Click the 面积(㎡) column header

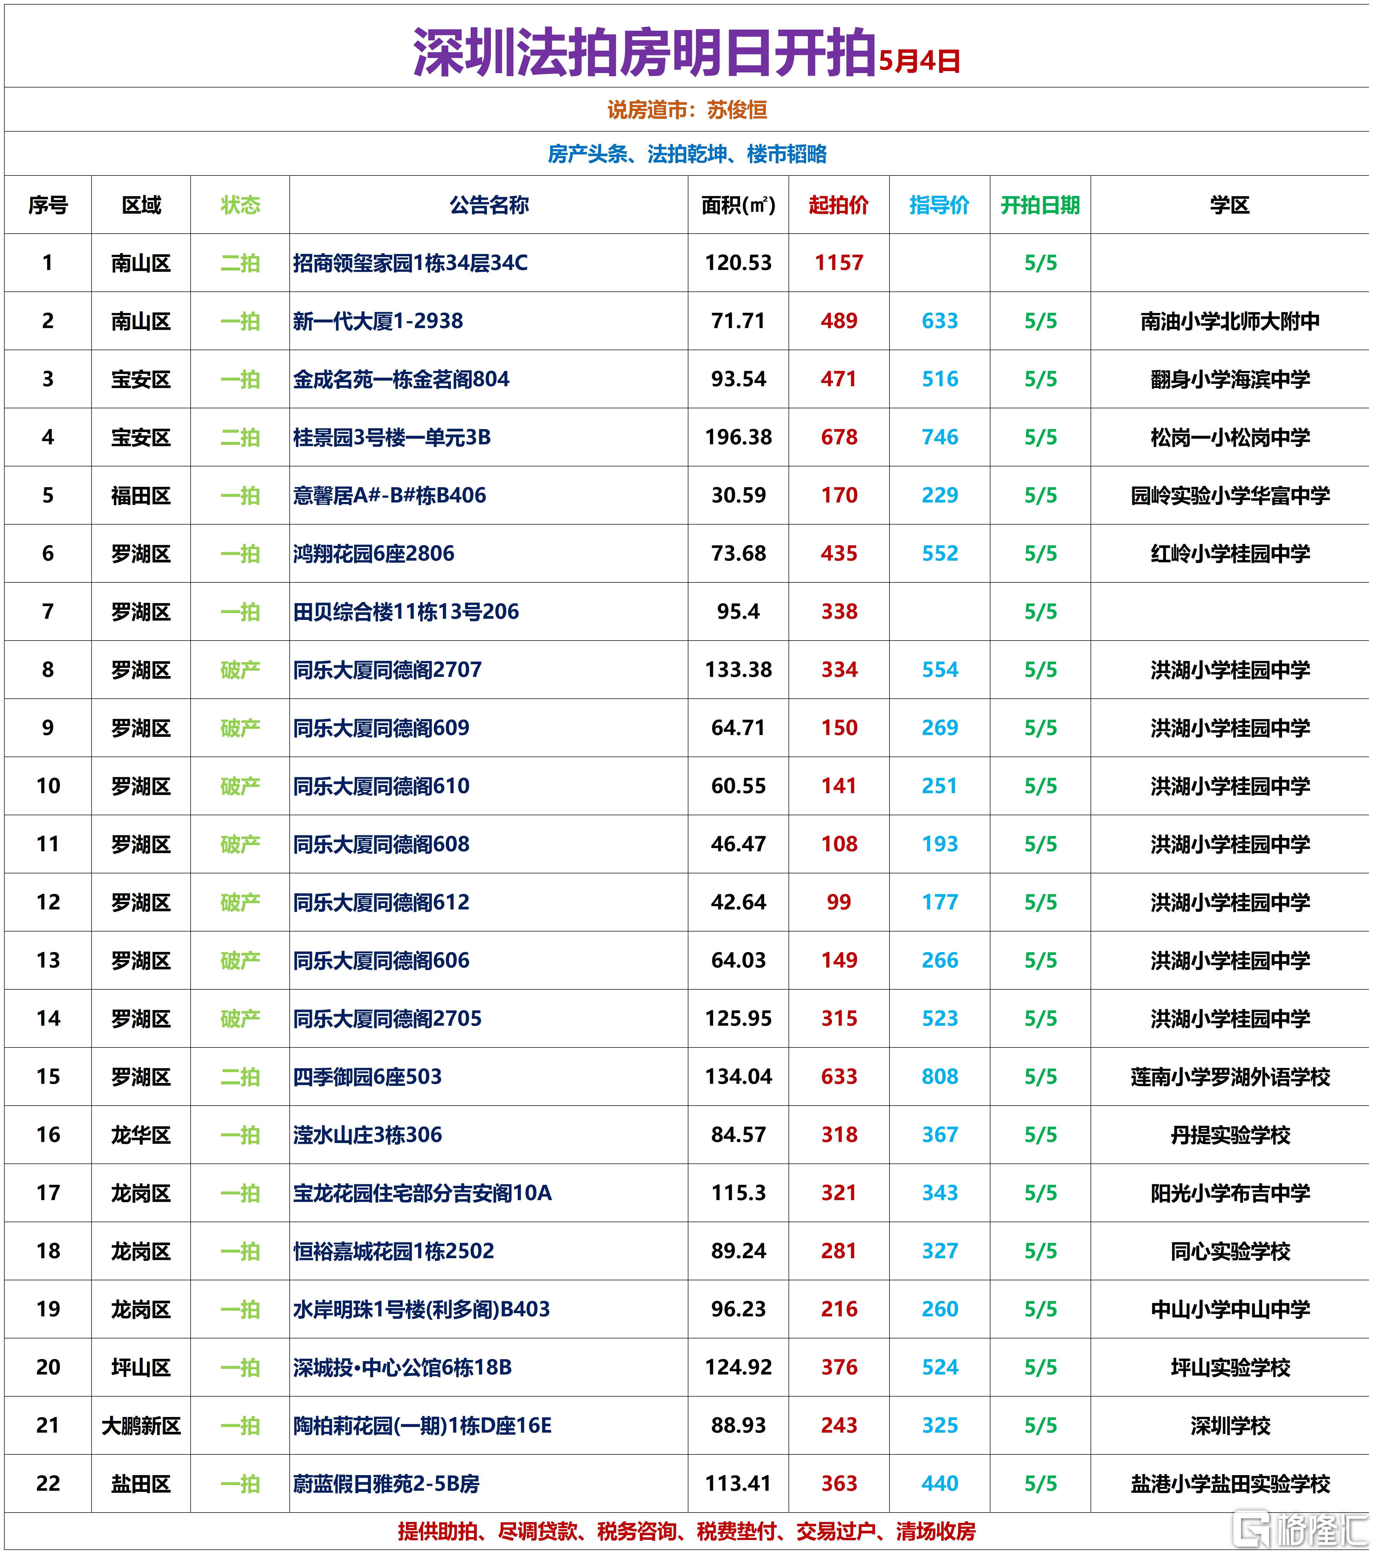click(x=739, y=205)
